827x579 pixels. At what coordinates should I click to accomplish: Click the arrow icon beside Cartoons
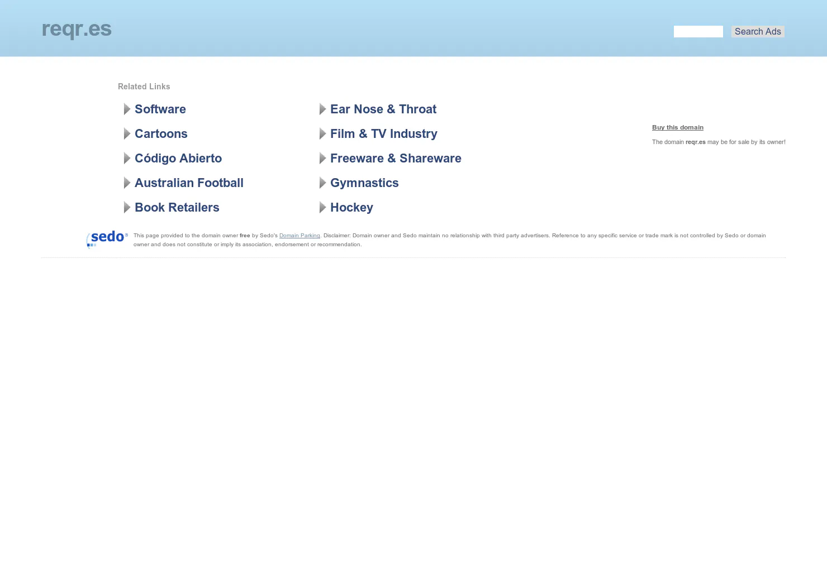pos(127,134)
